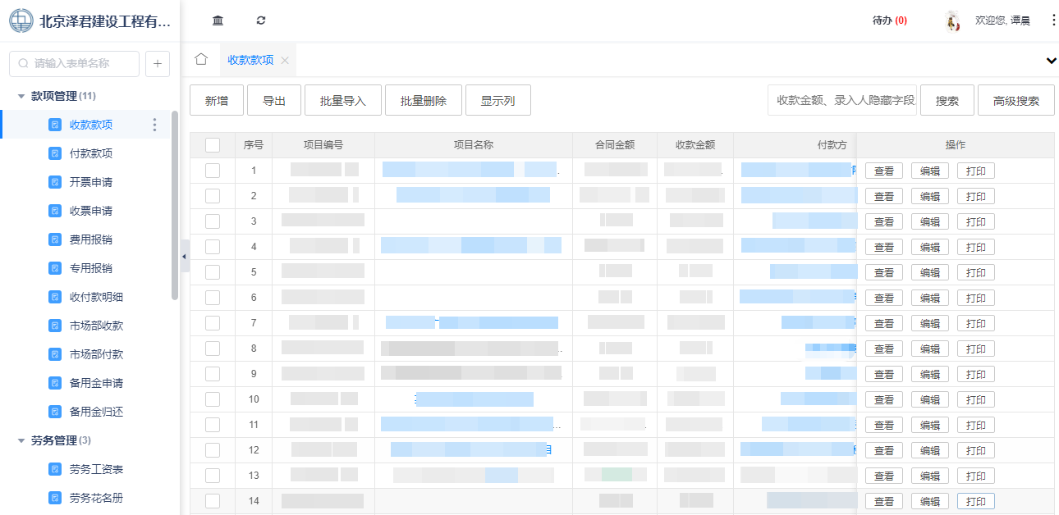Click the plus button beside form search
The width and height of the screenshot is (1059, 515).
tap(158, 63)
